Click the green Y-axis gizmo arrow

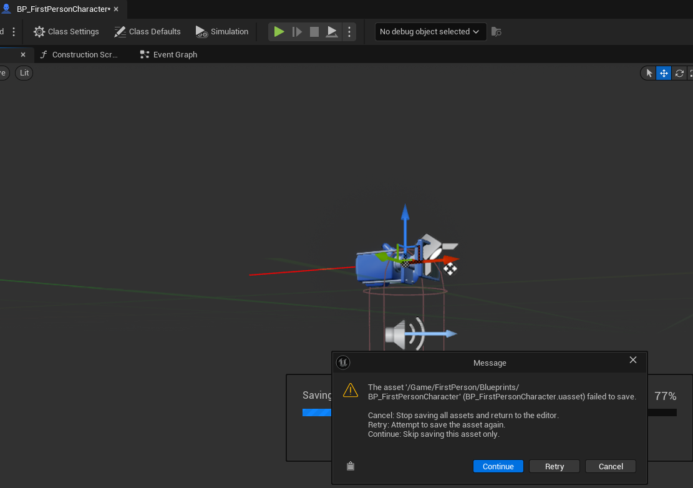pos(383,257)
